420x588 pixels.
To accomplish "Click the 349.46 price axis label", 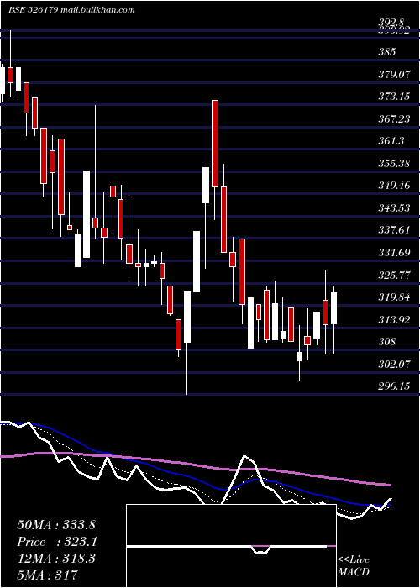I will 394,186.
